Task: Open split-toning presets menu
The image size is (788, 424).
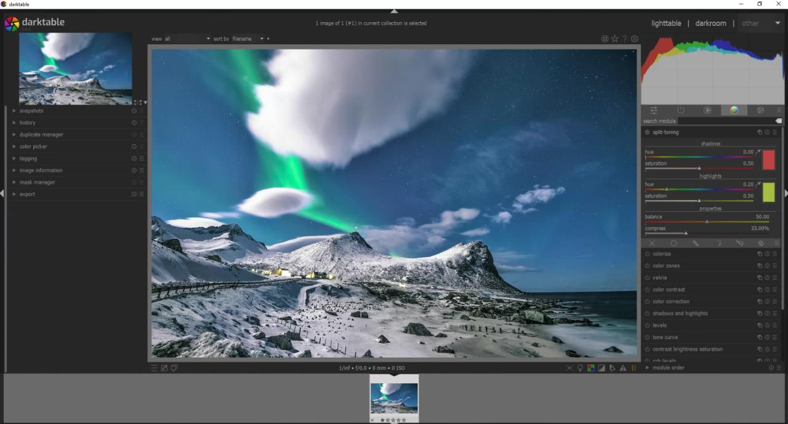Action: [x=774, y=132]
